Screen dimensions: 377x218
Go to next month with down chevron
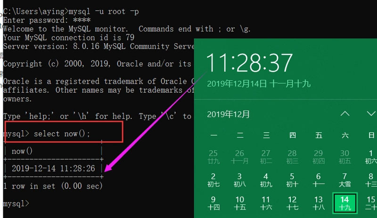coord(371,114)
